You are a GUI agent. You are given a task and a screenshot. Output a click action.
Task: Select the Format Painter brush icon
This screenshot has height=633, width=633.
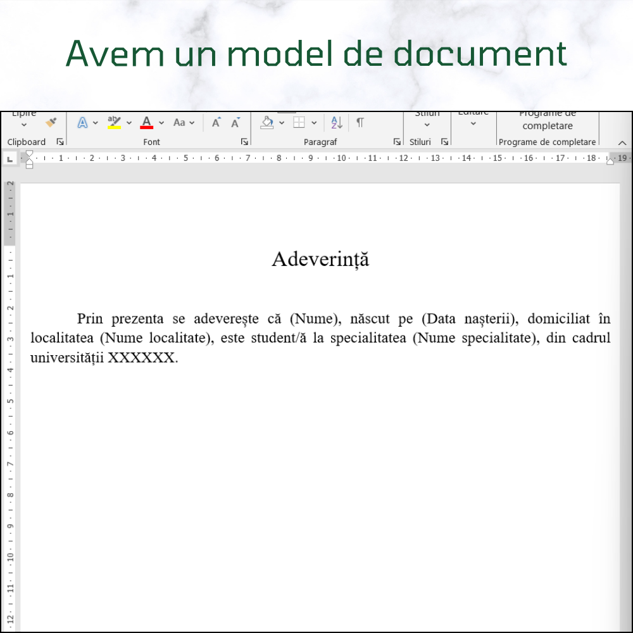51,122
